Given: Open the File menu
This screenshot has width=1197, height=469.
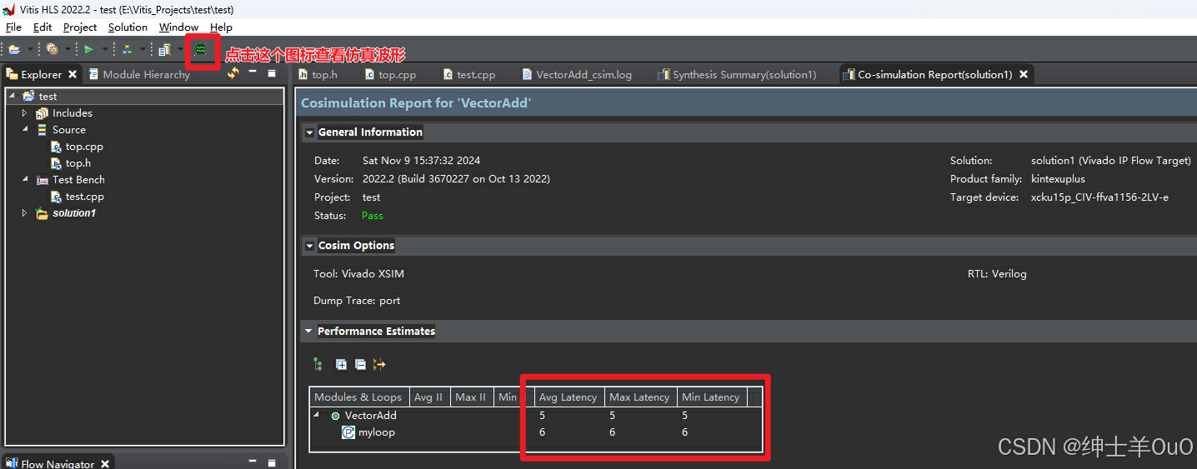Looking at the screenshot, I should point(13,27).
